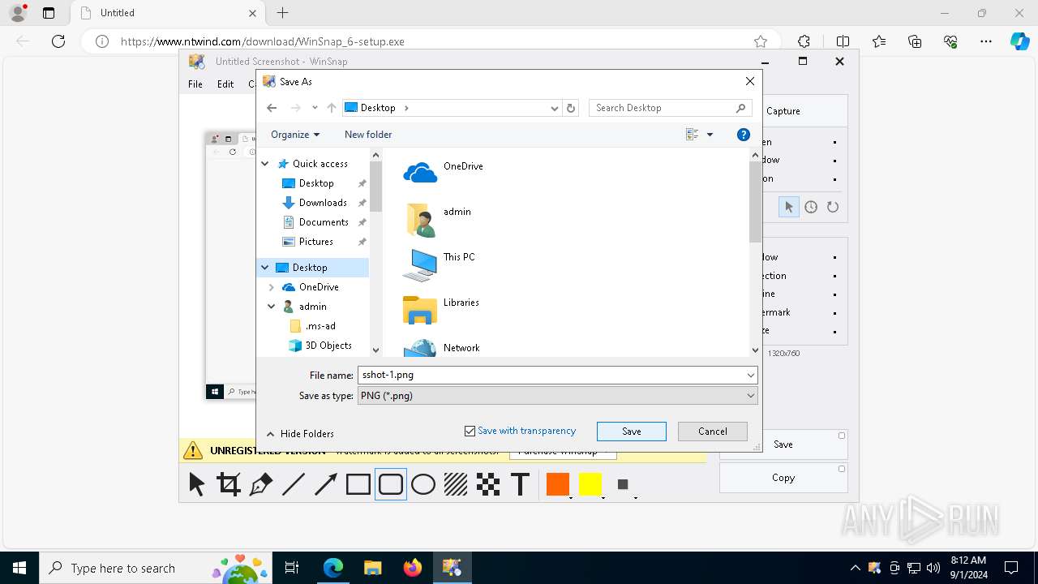Image resolution: width=1038 pixels, height=584 pixels.
Task: Open WinSnap File menu
Action: tap(195, 84)
